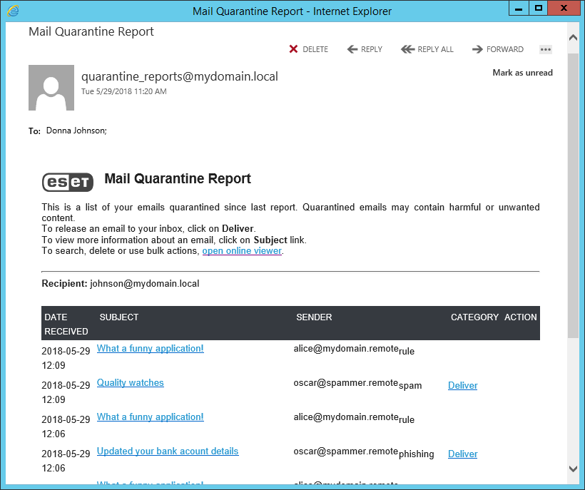Screen dimensions: 585x490
Task: Open the first What a funny application subject
Action: (x=150, y=348)
